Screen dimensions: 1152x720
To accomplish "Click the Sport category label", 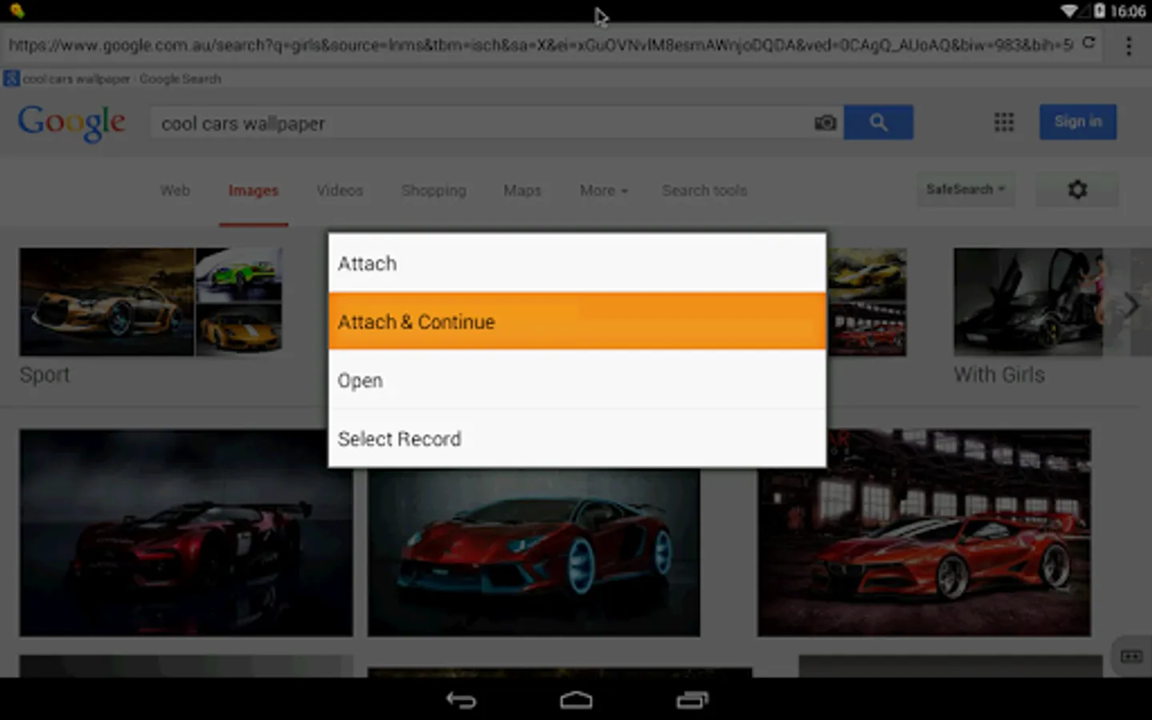I will 45,374.
